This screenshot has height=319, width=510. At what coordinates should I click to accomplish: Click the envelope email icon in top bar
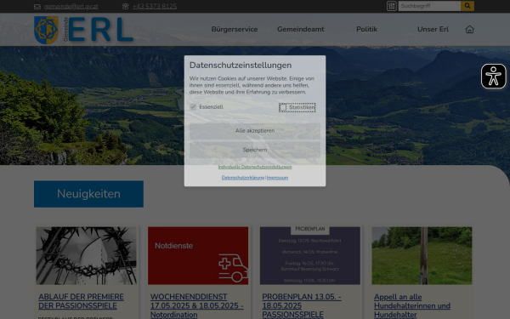click(37, 7)
